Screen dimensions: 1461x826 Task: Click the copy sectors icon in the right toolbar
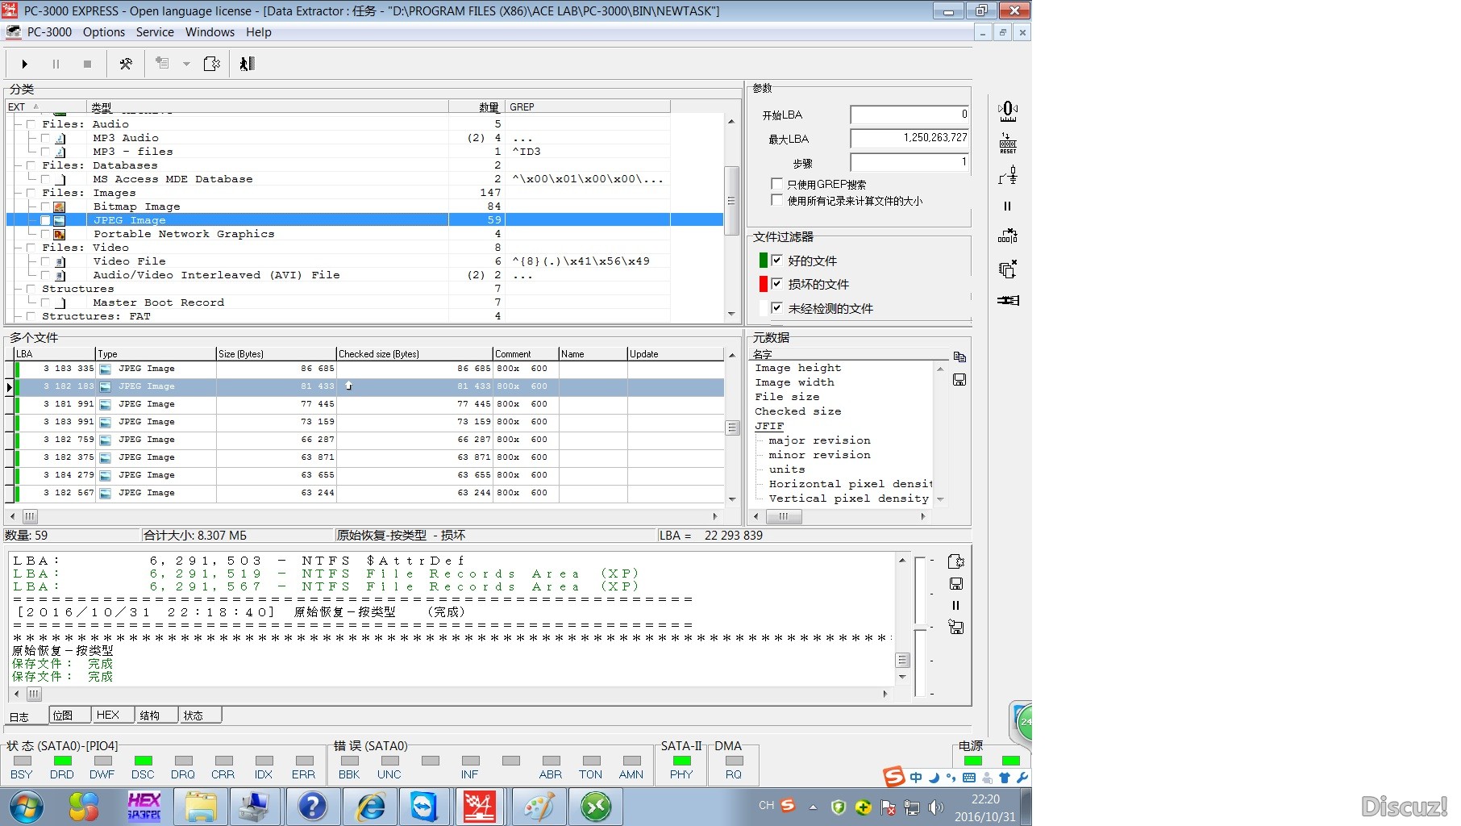[x=1008, y=269]
